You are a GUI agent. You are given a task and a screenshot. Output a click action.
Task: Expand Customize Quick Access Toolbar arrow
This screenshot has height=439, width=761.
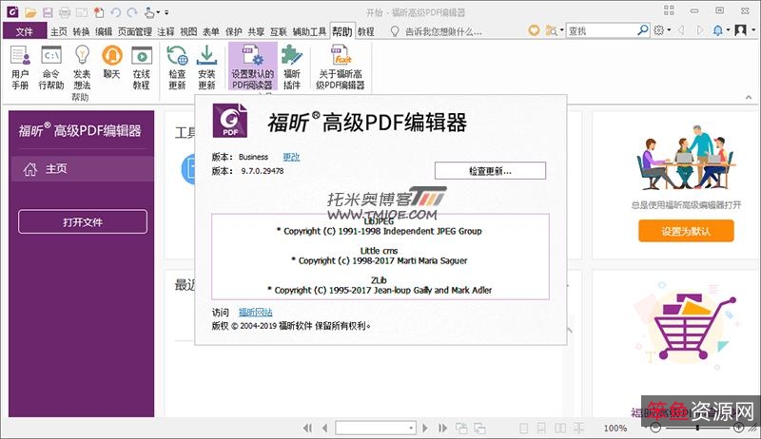(x=166, y=12)
